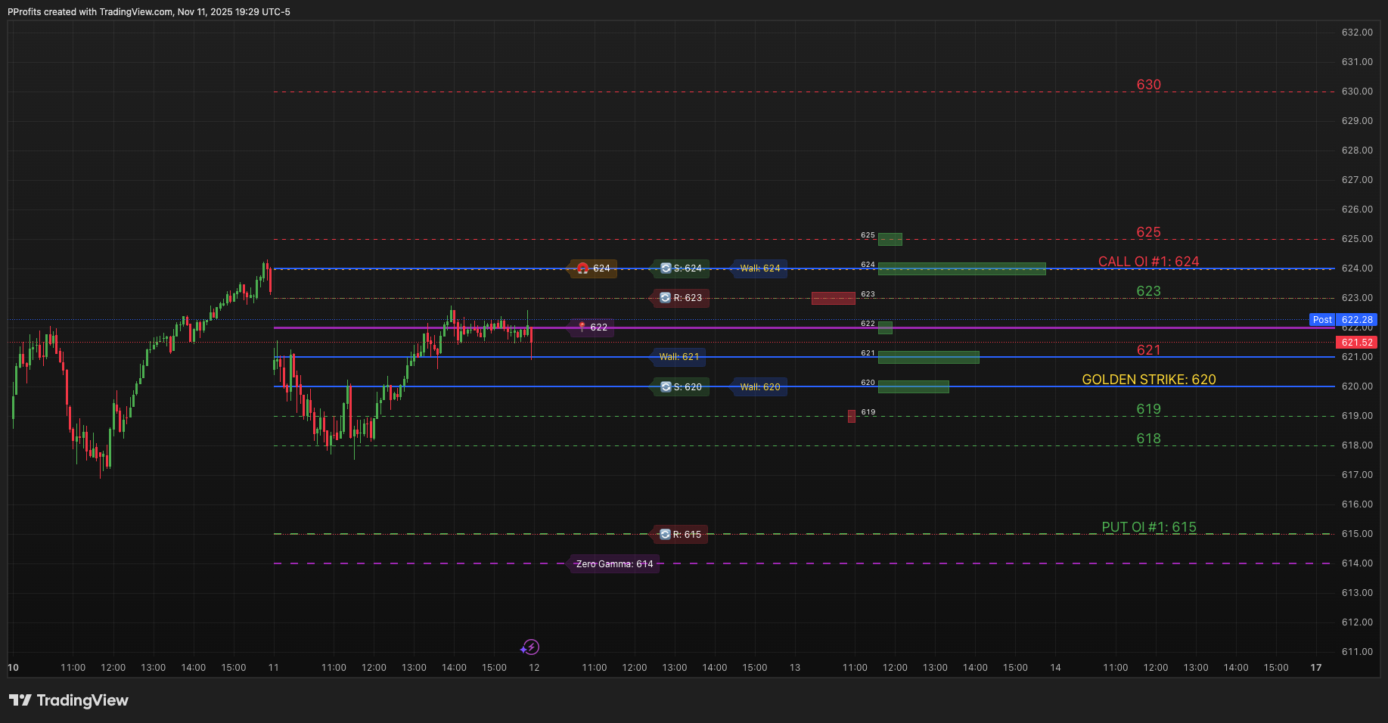The height and width of the screenshot is (723, 1388).
Task: Click the pin icon on the magenta 622 label
Action: pyautogui.click(x=581, y=325)
